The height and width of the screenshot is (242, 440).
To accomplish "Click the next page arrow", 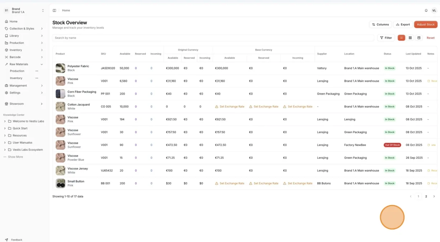I will (x=434, y=197).
